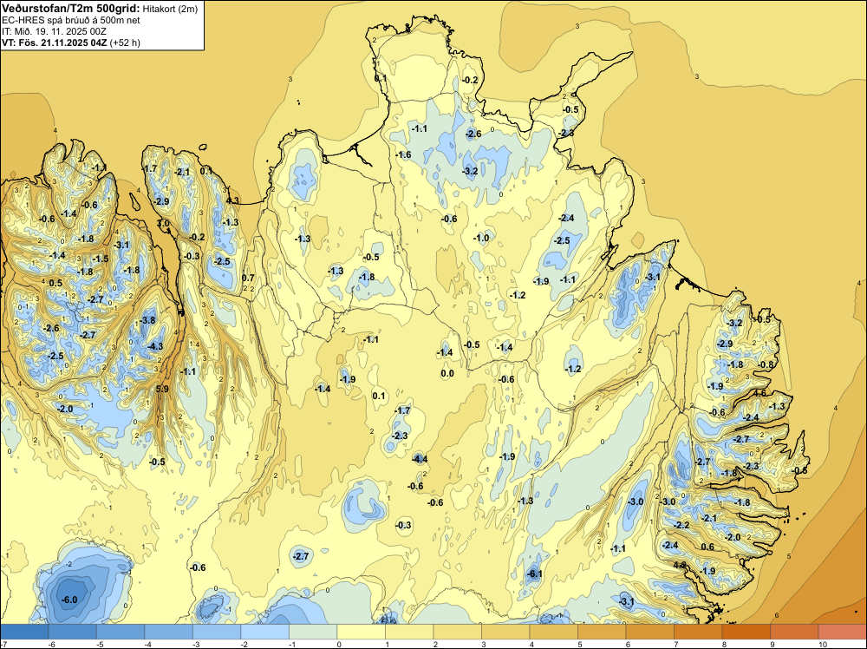This screenshot has width=867, height=649.
Task: Click the darkest blue legend swatch between -7 and -6
Action: pos(25,632)
